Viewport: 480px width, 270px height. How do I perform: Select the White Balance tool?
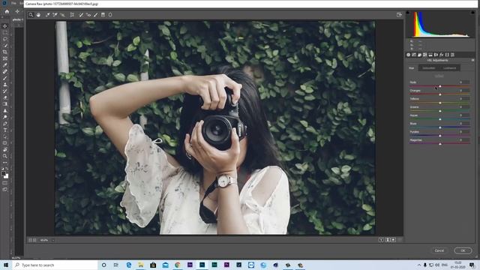click(48, 15)
